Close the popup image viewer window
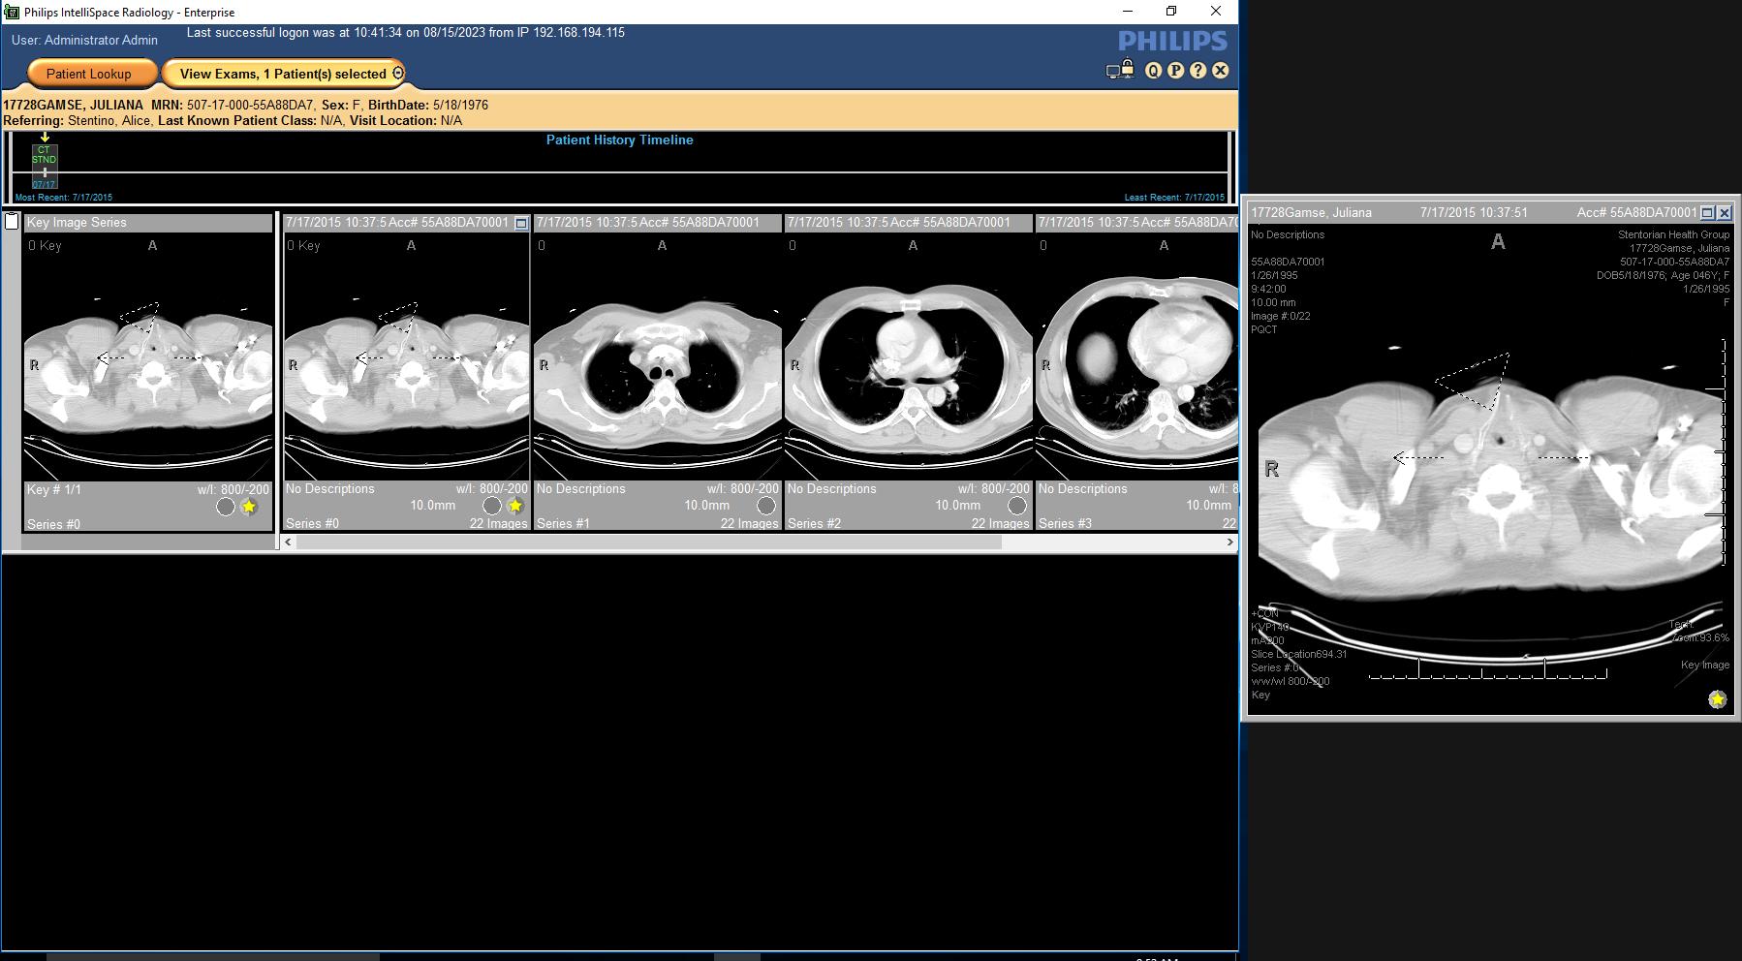The width and height of the screenshot is (1742, 961). 1724,212
